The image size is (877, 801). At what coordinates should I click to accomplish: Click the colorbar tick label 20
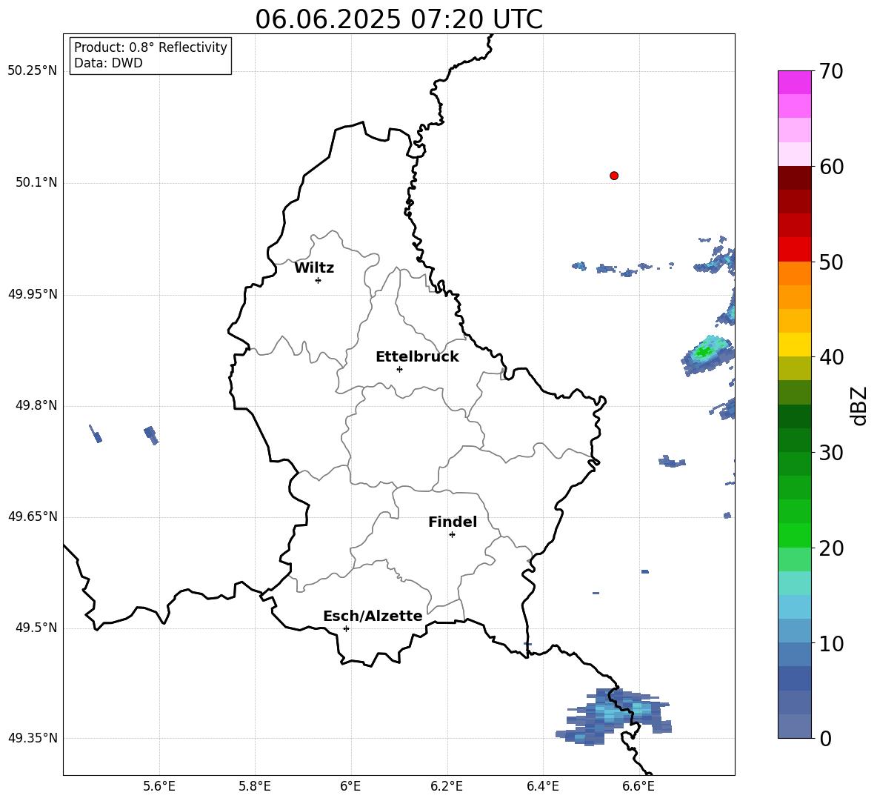tap(831, 548)
